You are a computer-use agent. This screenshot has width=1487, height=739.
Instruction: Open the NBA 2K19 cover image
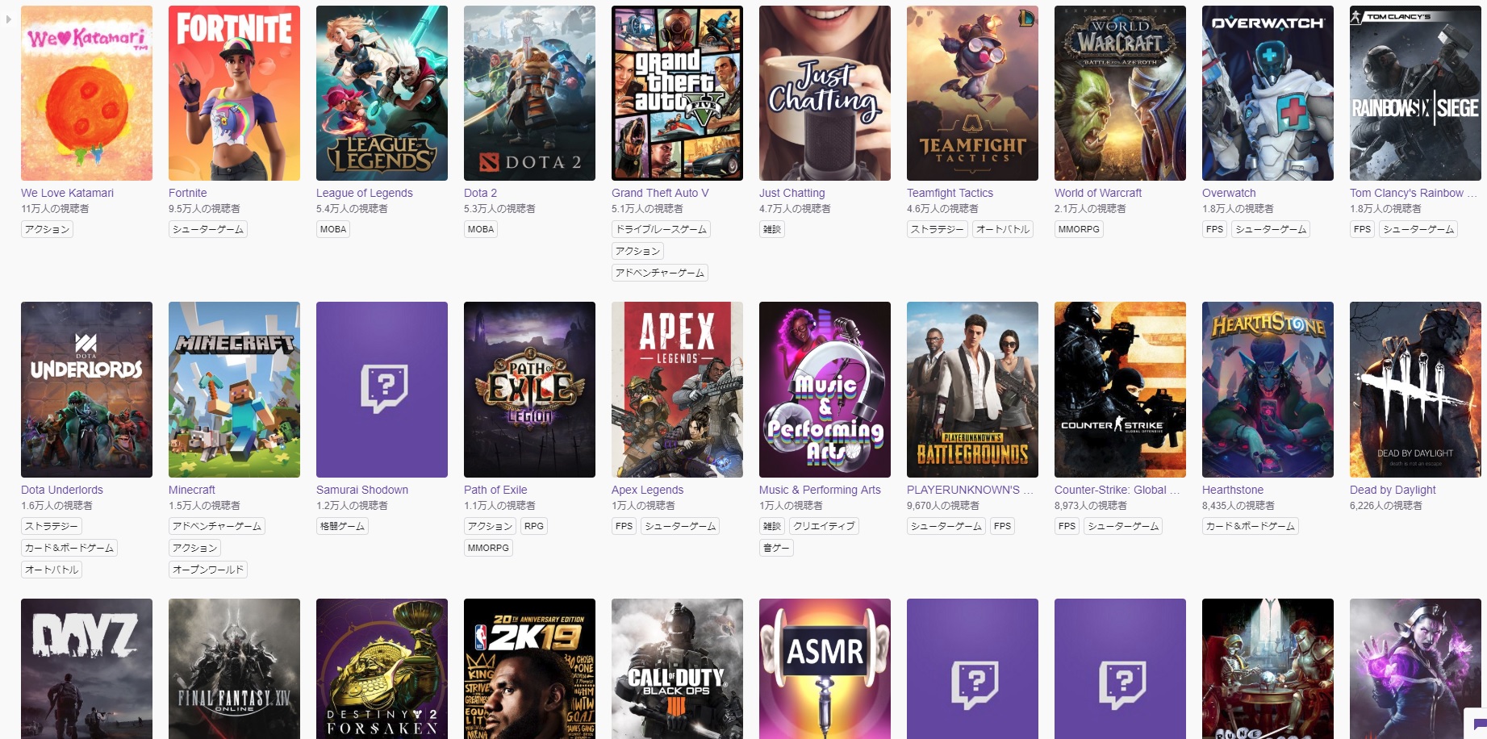point(529,669)
